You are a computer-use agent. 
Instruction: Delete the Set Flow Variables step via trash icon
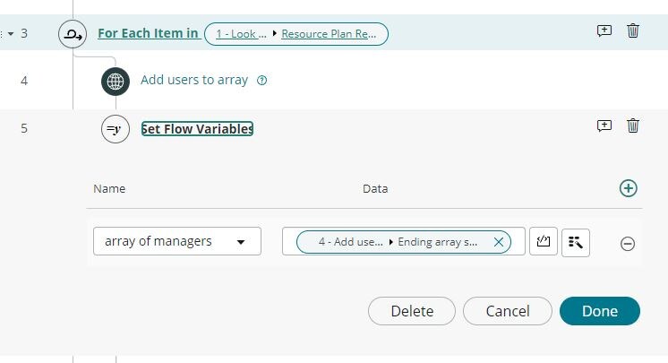[633, 125]
